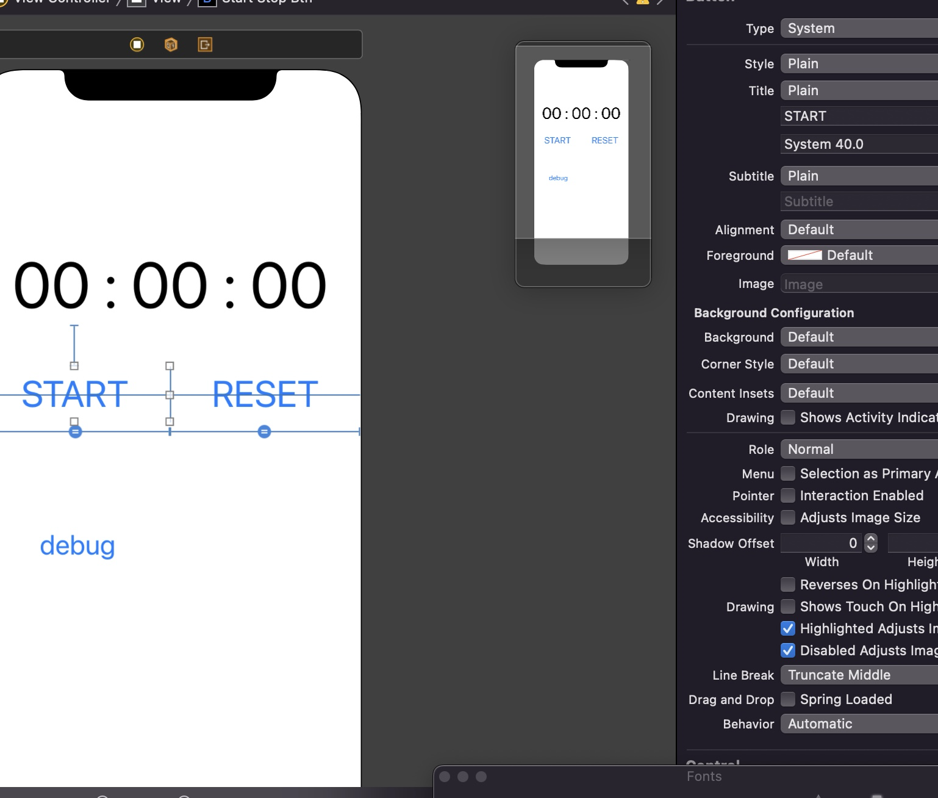Select the First Responder cube icon
938x798 pixels.
(x=171, y=45)
